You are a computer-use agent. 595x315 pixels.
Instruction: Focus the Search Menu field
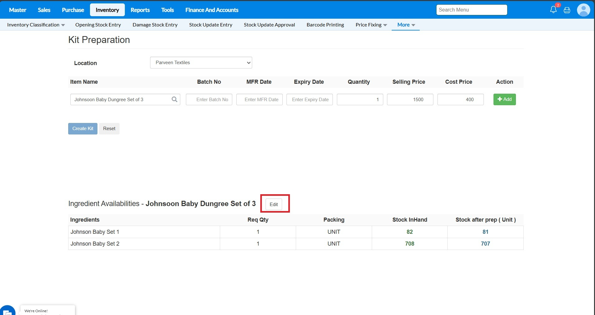tap(471, 10)
